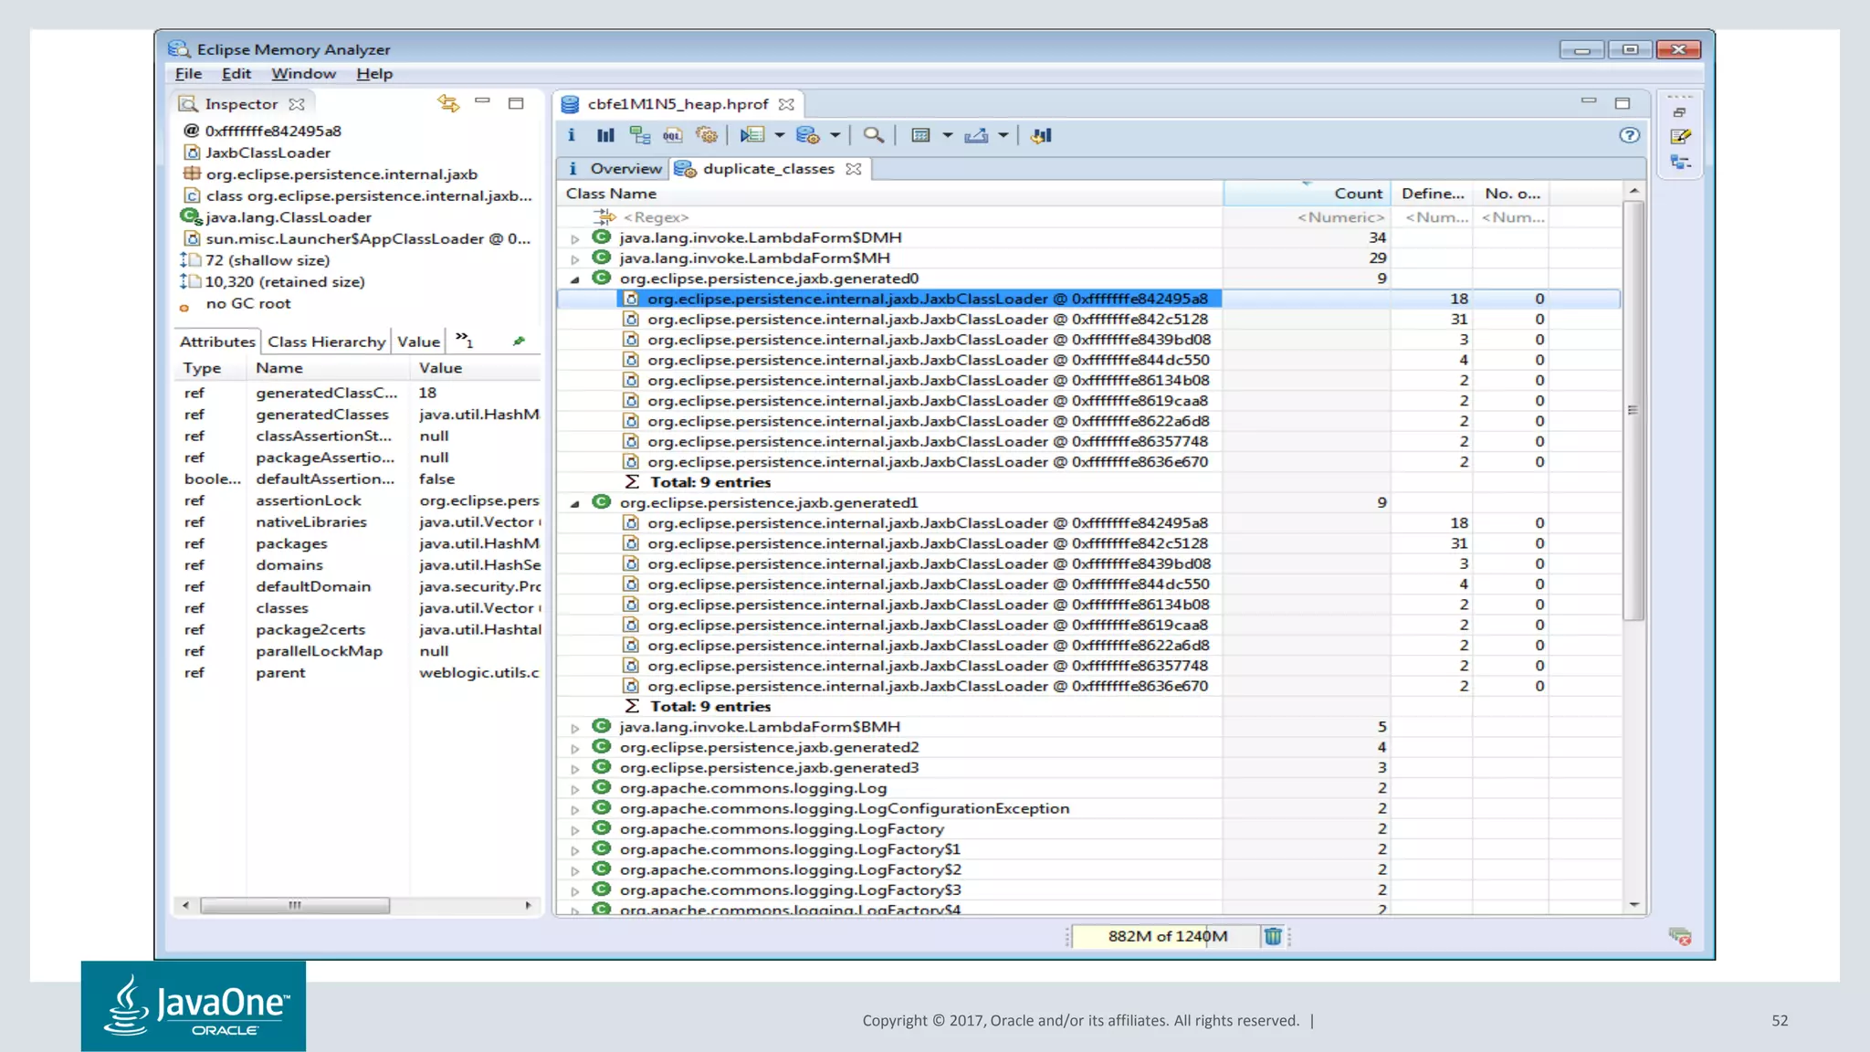Image resolution: width=1870 pixels, height=1052 pixels.
Task: Expand java.lang.invoke.LambdaForm$MH row
Action: (575, 259)
